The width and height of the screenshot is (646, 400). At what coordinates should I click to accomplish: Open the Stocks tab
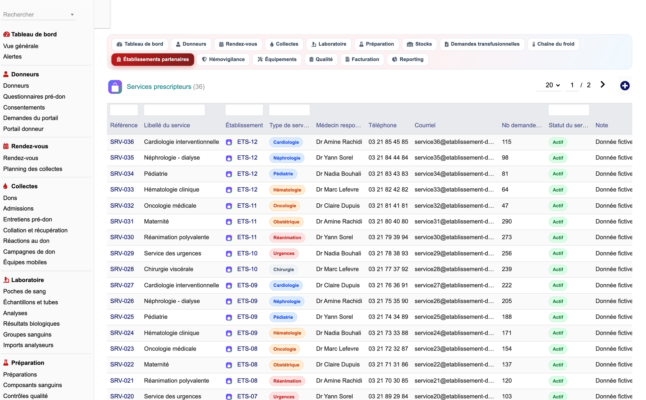(419, 44)
